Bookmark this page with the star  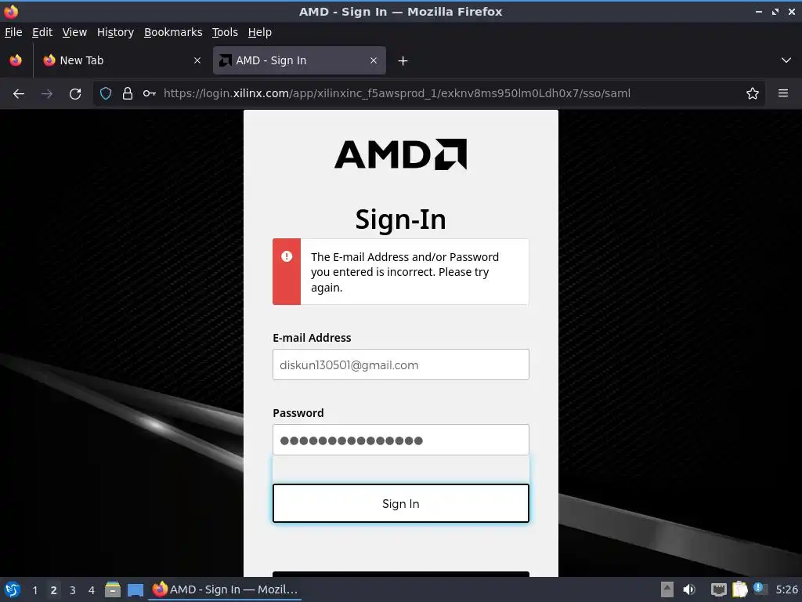point(753,93)
